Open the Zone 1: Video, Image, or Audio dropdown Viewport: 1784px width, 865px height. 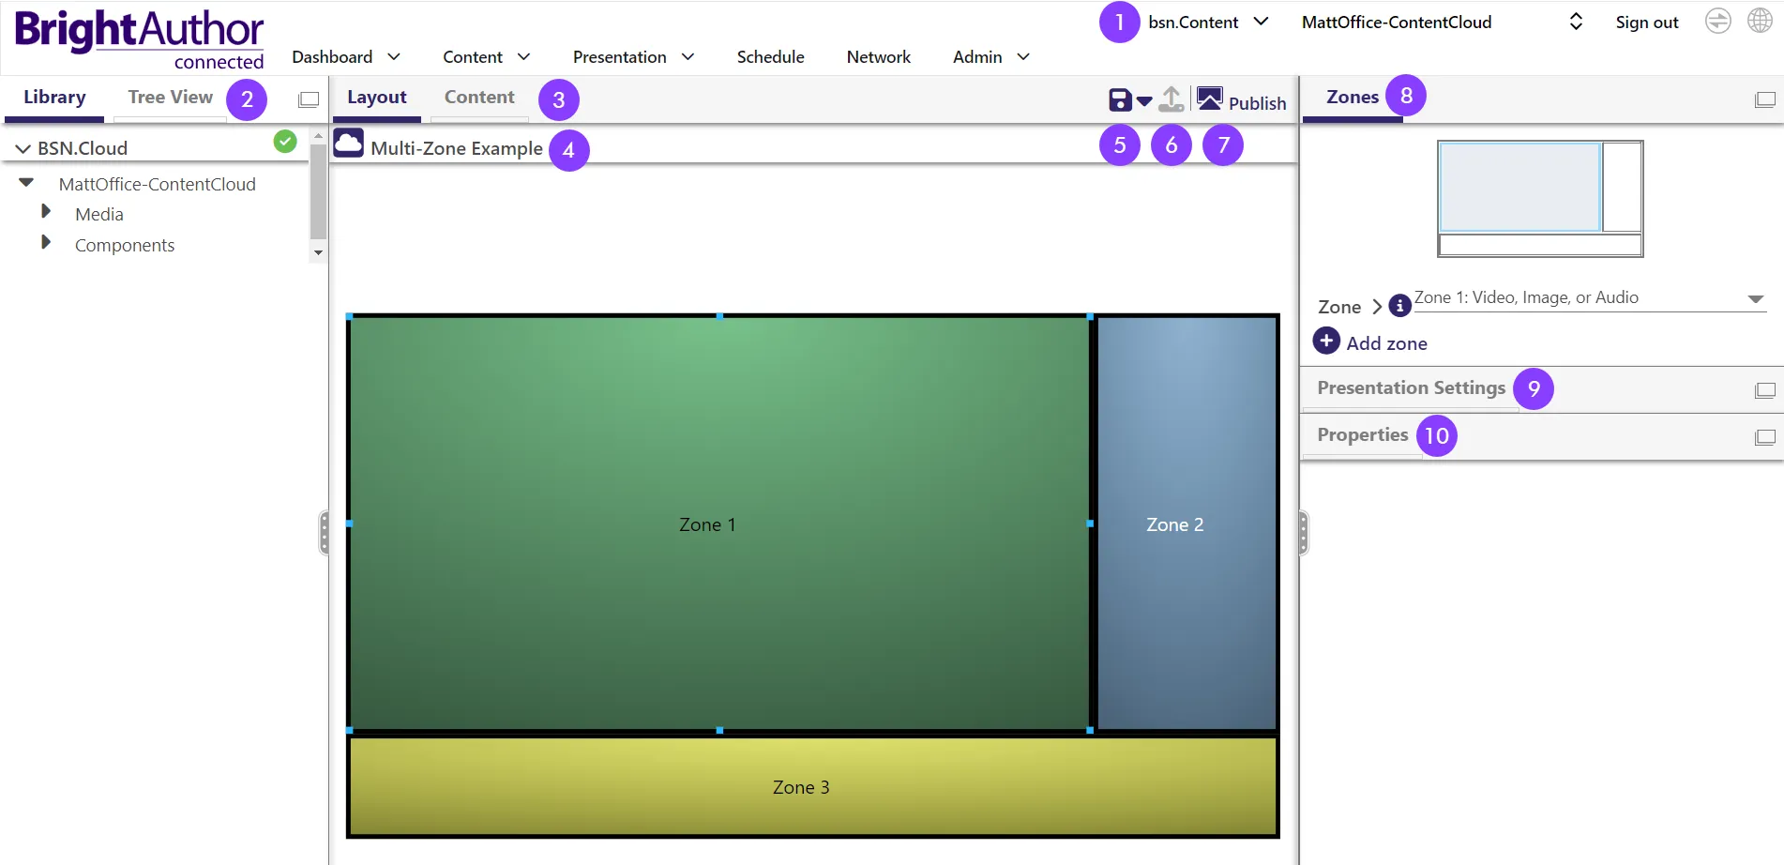1590,298
